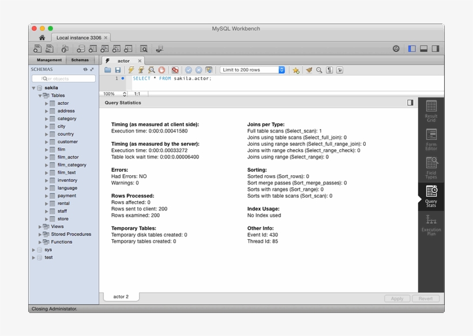Viewport: 473px width, 336px height.
Task: Search table data toolbar icon
Action: pyautogui.click(x=144, y=49)
